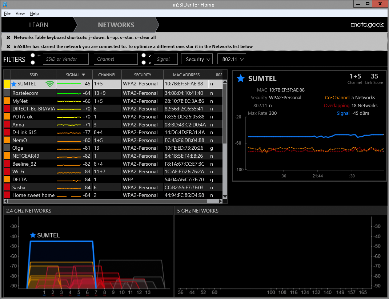Select the plus SSID filter radio button

click(33, 55)
